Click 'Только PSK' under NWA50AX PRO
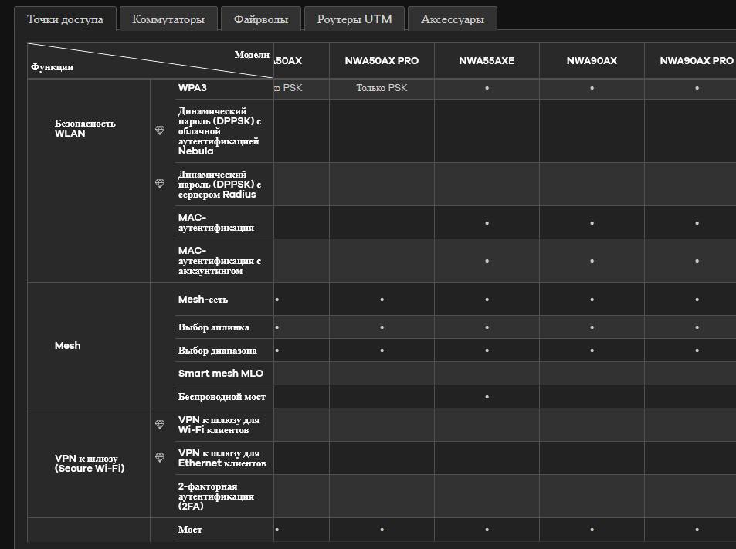 382,88
